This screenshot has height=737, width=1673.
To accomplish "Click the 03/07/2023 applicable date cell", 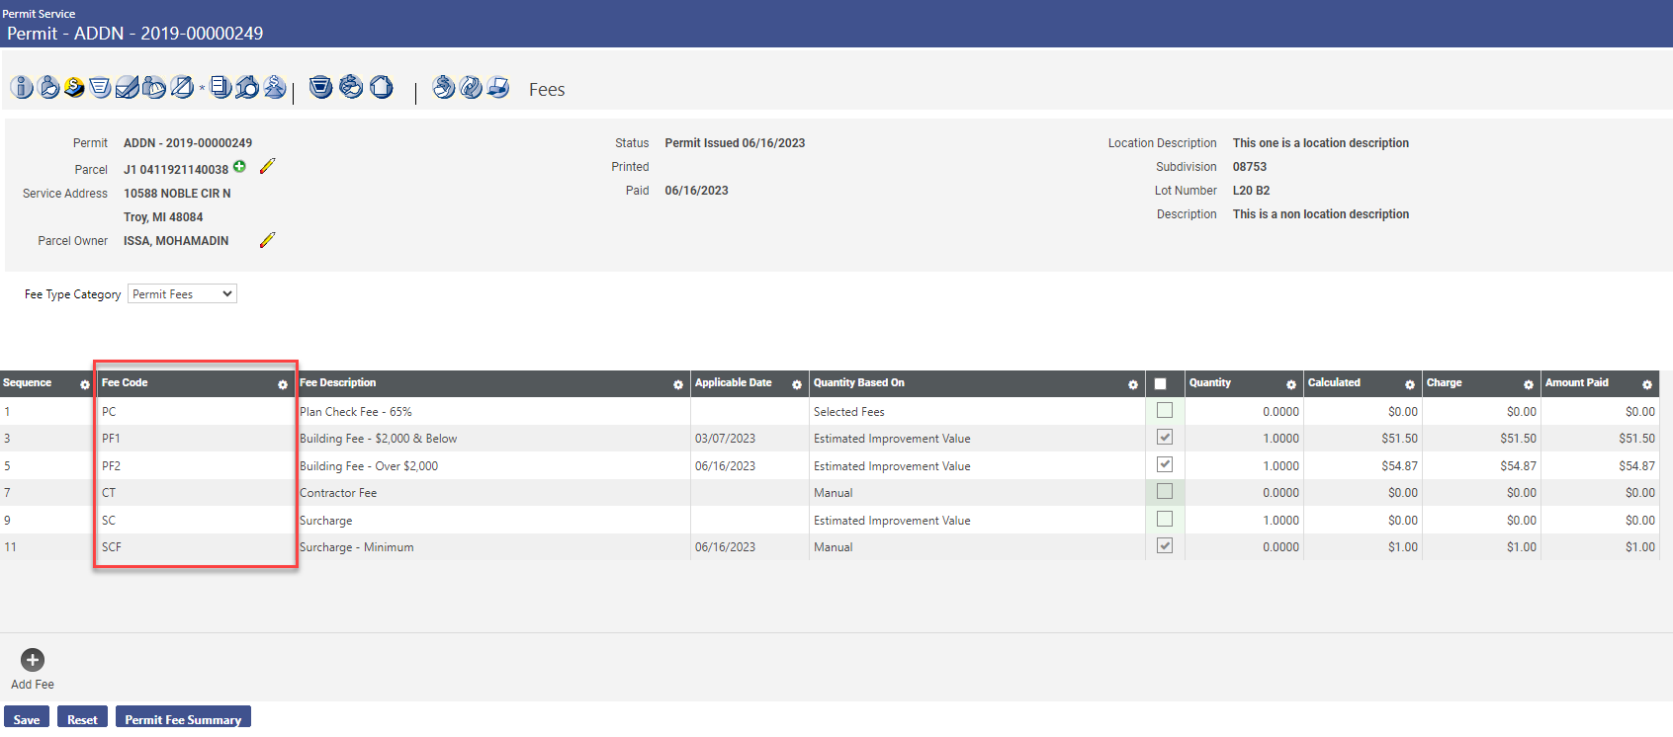I will (x=749, y=438).
